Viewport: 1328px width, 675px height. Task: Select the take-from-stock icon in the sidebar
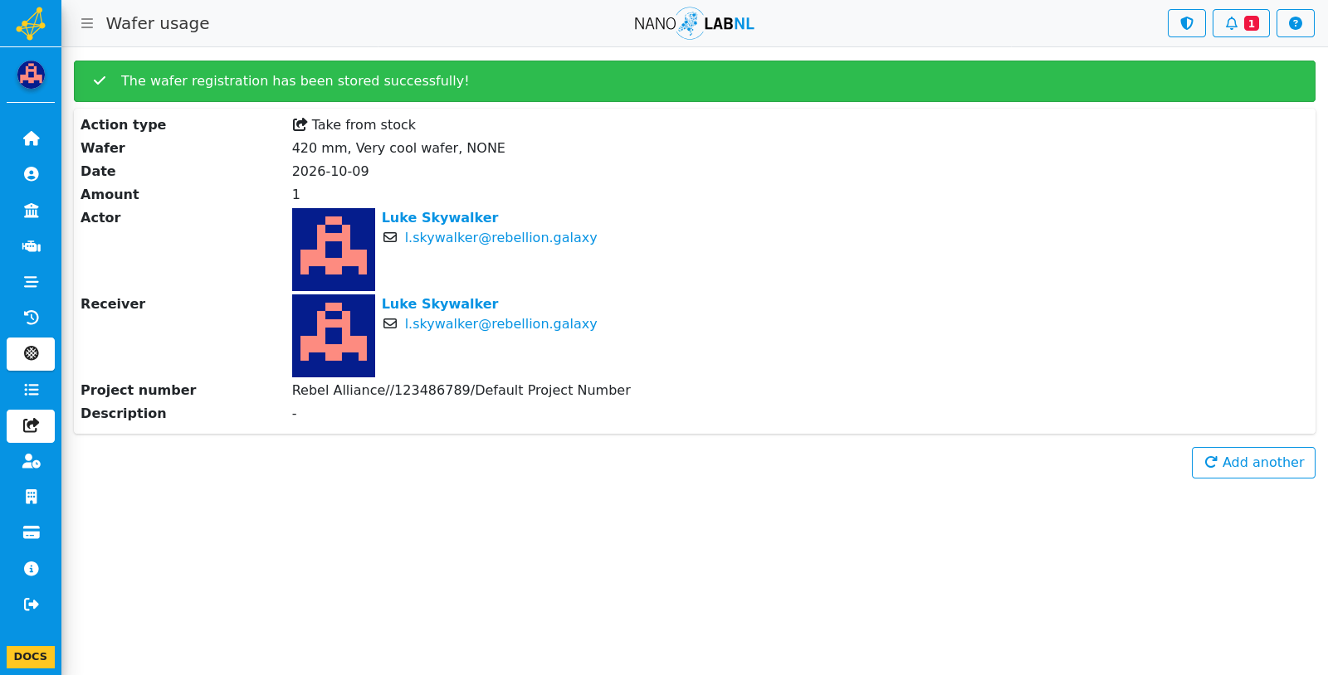pyautogui.click(x=31, y=425)
